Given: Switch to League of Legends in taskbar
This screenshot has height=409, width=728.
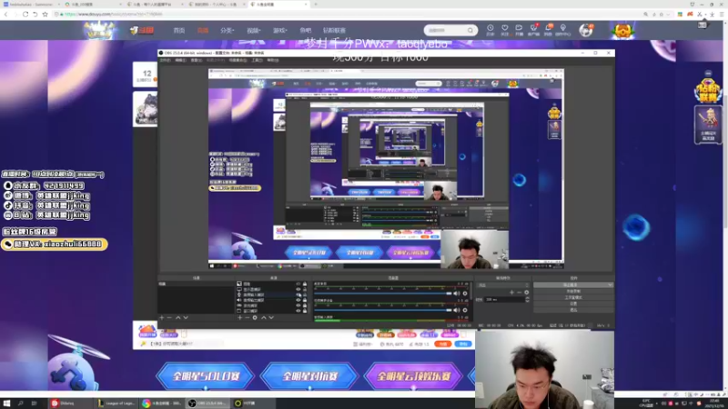Looking at the screenshot, I should tap(116, 404).
